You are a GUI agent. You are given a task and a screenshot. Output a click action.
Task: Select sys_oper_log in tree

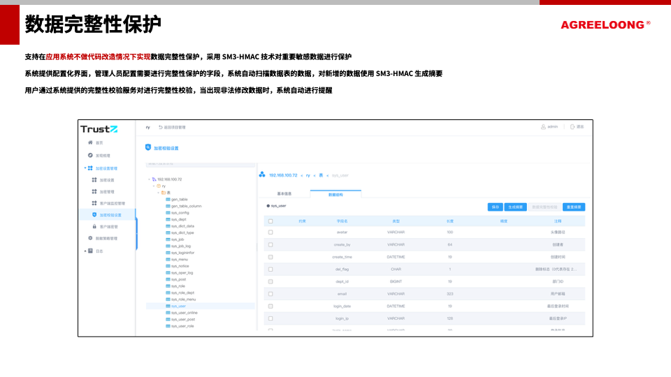[x=182, y=273]
